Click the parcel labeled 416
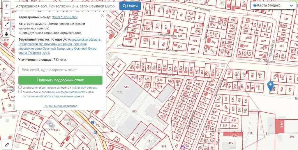 [250, 133]
